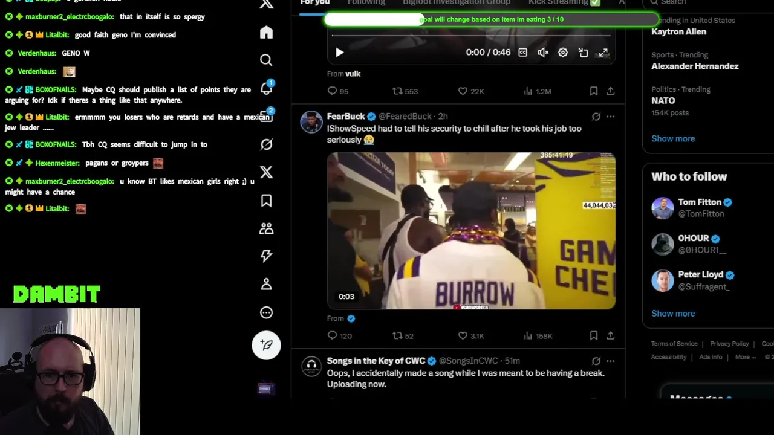Open the X Home icon in sidebar
This screenshot has width=774, height=435.
point(266,32)
